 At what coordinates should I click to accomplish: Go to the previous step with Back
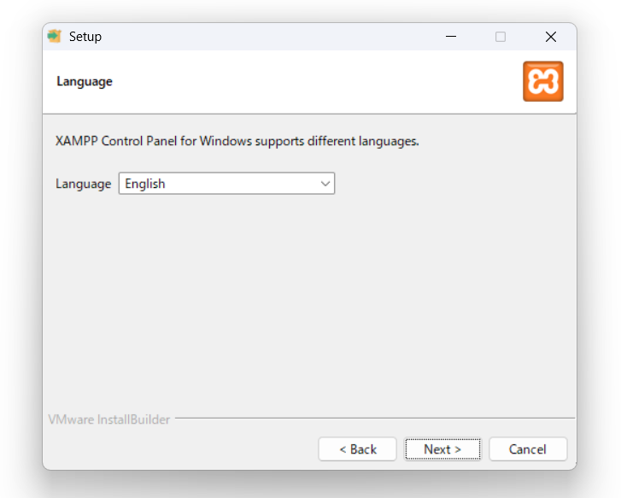point(357,449)
